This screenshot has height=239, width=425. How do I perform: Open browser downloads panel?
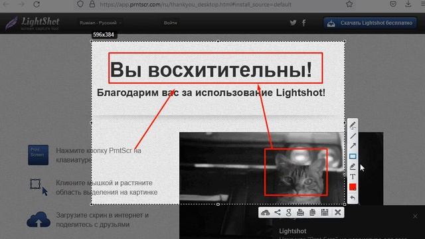(x=408, y=4)
